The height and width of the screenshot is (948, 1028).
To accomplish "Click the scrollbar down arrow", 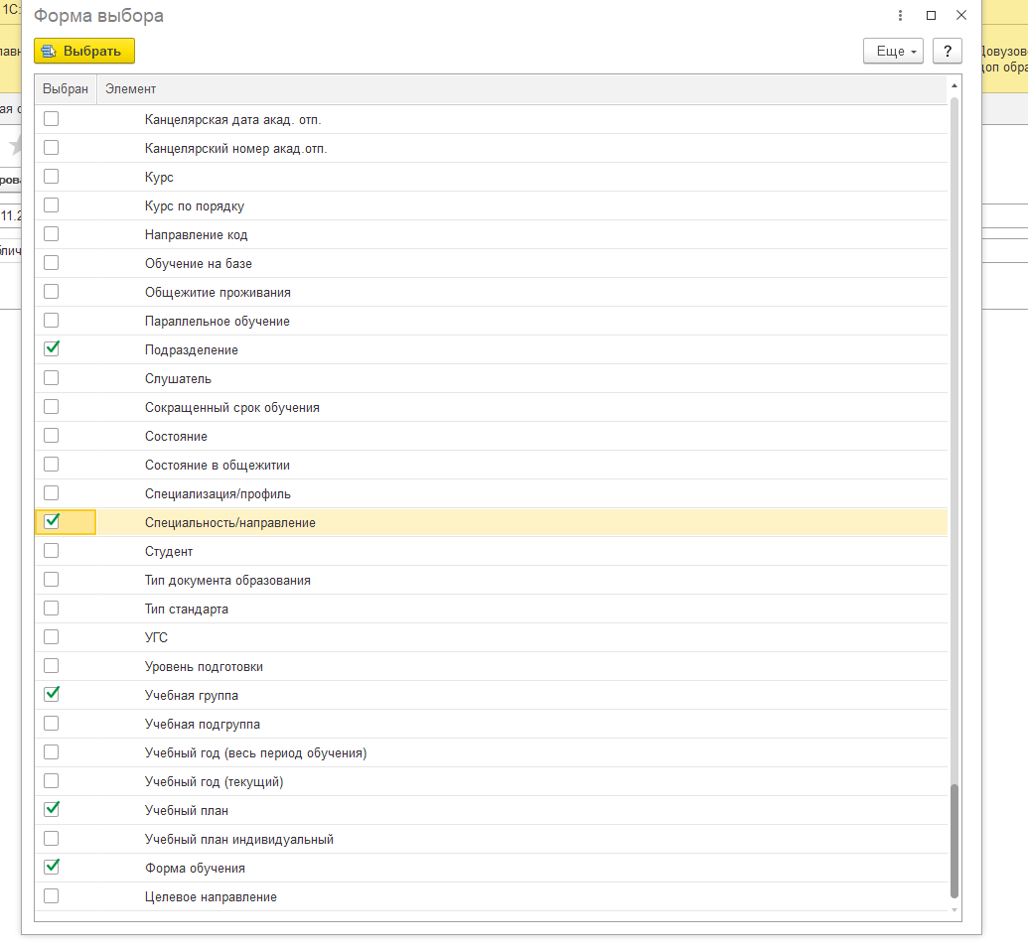I will tap(955, 909).
